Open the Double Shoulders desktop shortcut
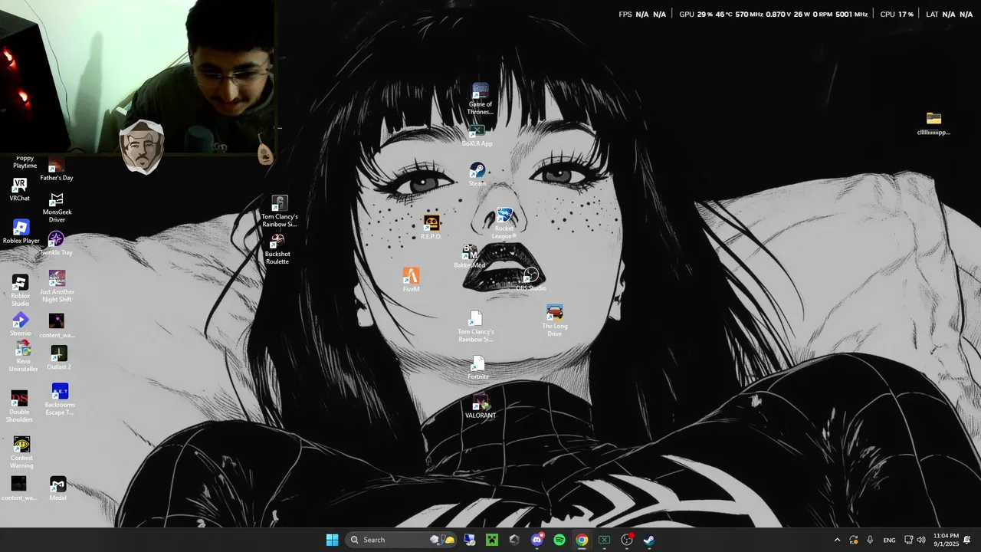Viewport: 981px width, 552px height. click(19, 406)
